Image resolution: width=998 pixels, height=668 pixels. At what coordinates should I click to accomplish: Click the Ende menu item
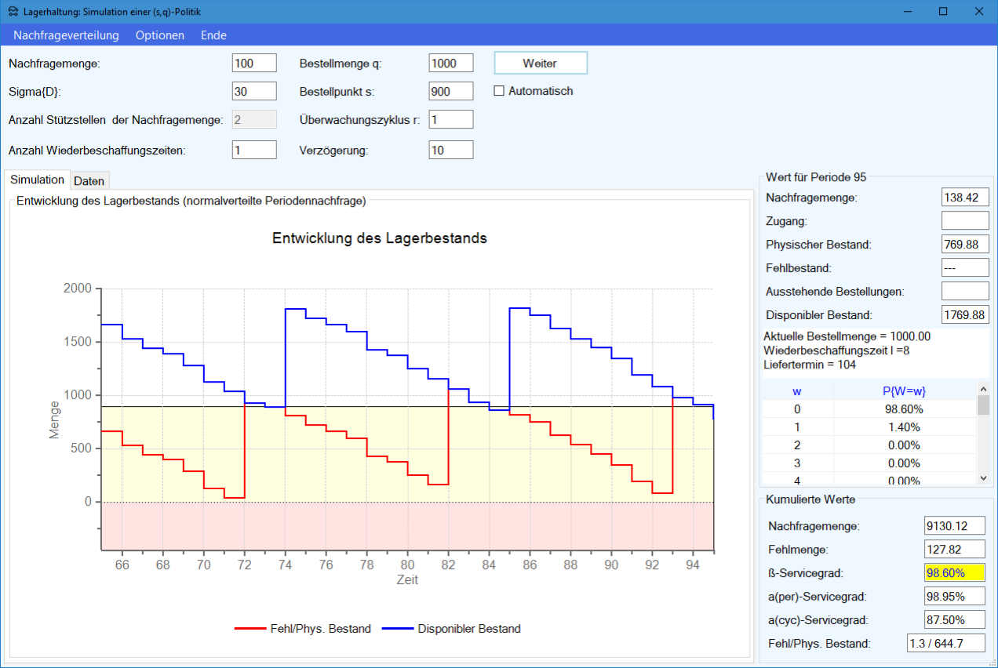[x=213, y=35]
